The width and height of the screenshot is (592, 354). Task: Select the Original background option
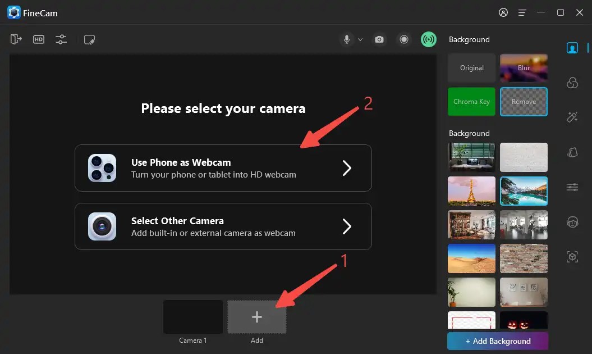click(471, 68)
